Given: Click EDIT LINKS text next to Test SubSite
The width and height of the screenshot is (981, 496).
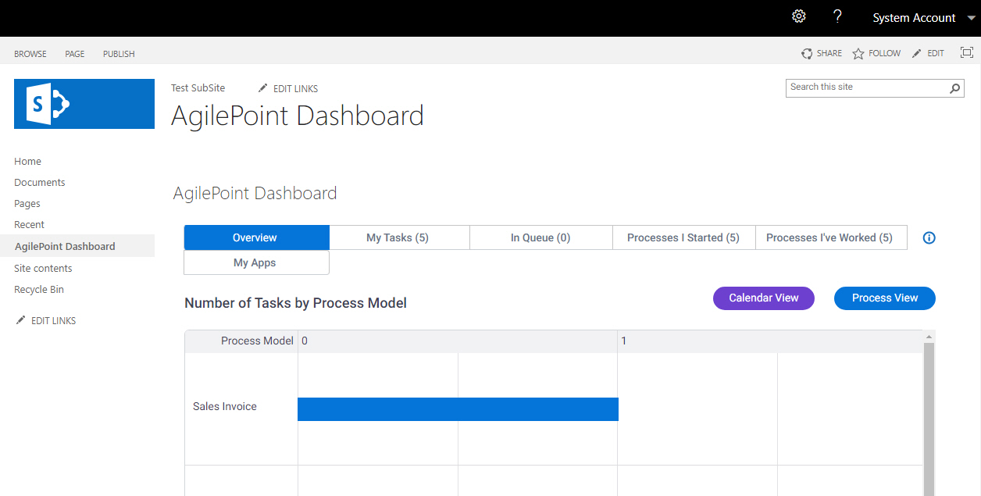Looking at the screenshot, I should click(295, 89).
